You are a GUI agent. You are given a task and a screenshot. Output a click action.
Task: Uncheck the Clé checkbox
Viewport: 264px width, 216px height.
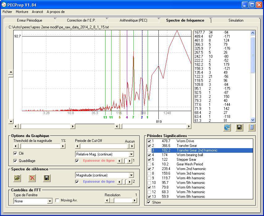click(x=15, y=153)
